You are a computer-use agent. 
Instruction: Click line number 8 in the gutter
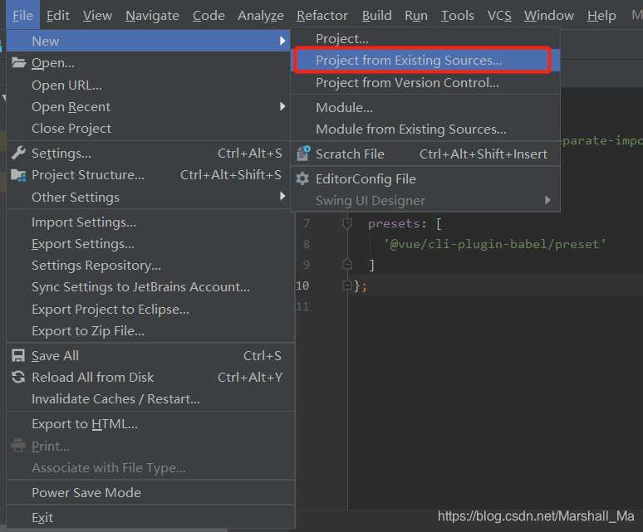pyautogui.click(x=307, y=244)
